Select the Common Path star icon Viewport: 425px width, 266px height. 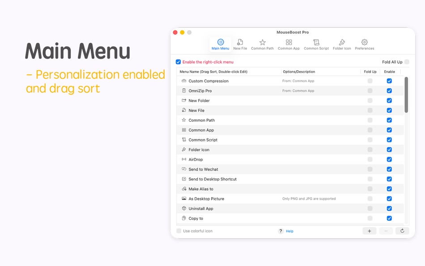pos(262,40)
